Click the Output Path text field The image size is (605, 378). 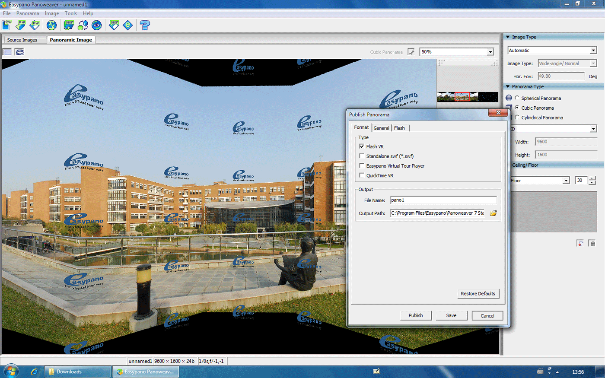[x=438, y=213]
